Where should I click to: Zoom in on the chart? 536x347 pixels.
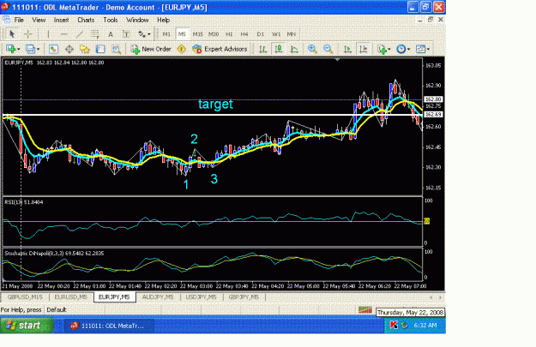pos(312,49)
